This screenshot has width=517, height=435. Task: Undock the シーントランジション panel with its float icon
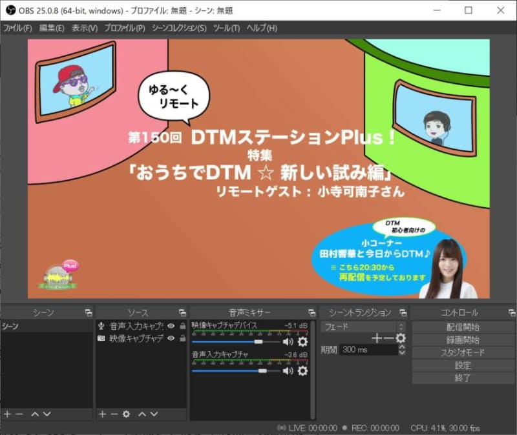(x=403, y=312)
